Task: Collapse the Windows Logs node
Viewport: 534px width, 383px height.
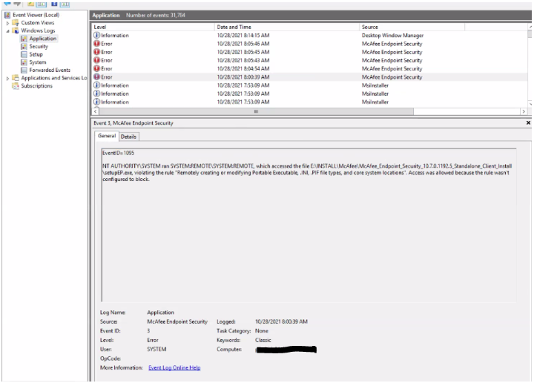Action: 7,31
